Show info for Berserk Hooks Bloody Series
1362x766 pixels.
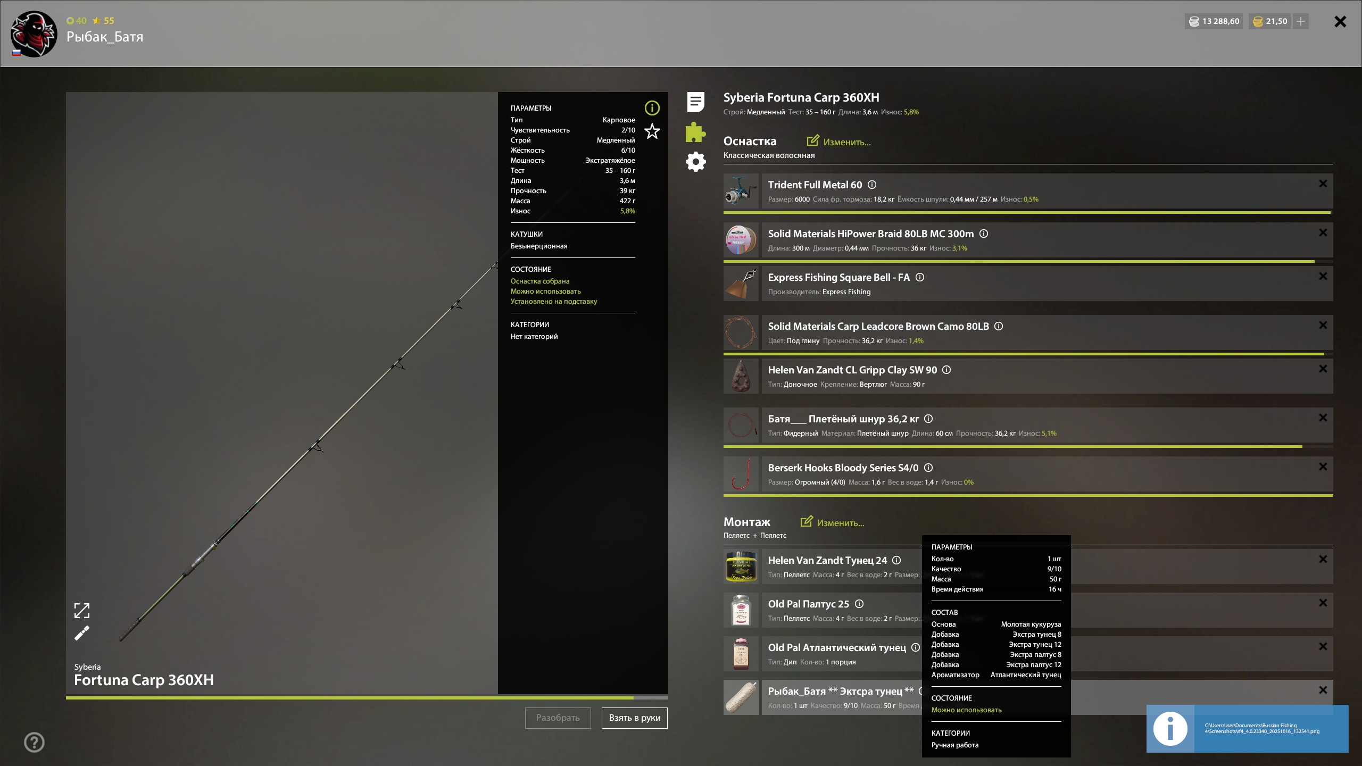pos(928,468)
